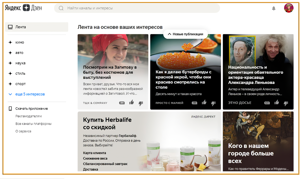Open the user profile avatar
Screen dimensions: 302x179
(289, 8)
